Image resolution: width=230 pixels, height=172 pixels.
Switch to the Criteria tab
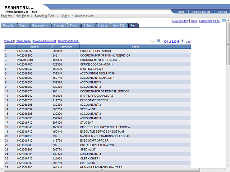pyautogui.click(x=88, y=25)
